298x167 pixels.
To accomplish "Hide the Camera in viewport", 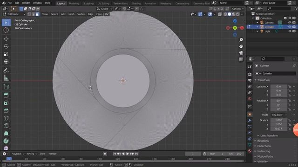I will point(290,23).
